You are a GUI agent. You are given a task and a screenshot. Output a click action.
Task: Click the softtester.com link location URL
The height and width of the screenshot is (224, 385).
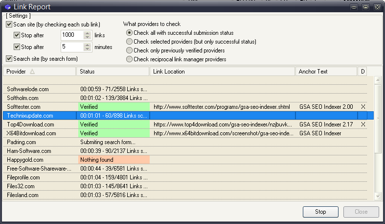222,107
